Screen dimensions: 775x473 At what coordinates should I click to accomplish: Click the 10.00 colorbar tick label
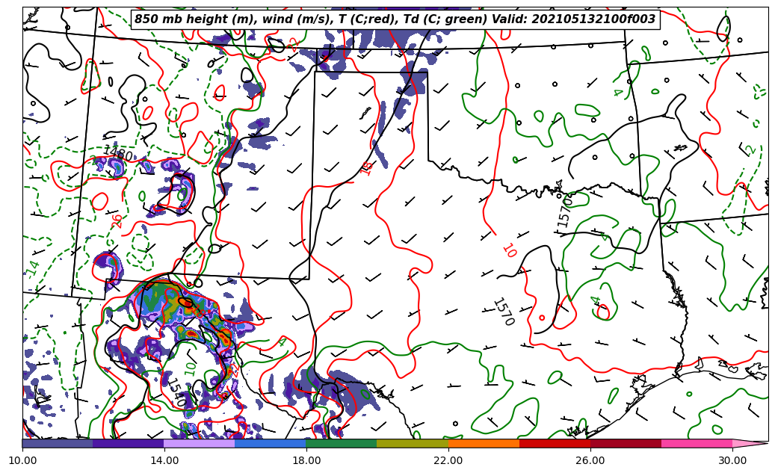click(22, 461)
